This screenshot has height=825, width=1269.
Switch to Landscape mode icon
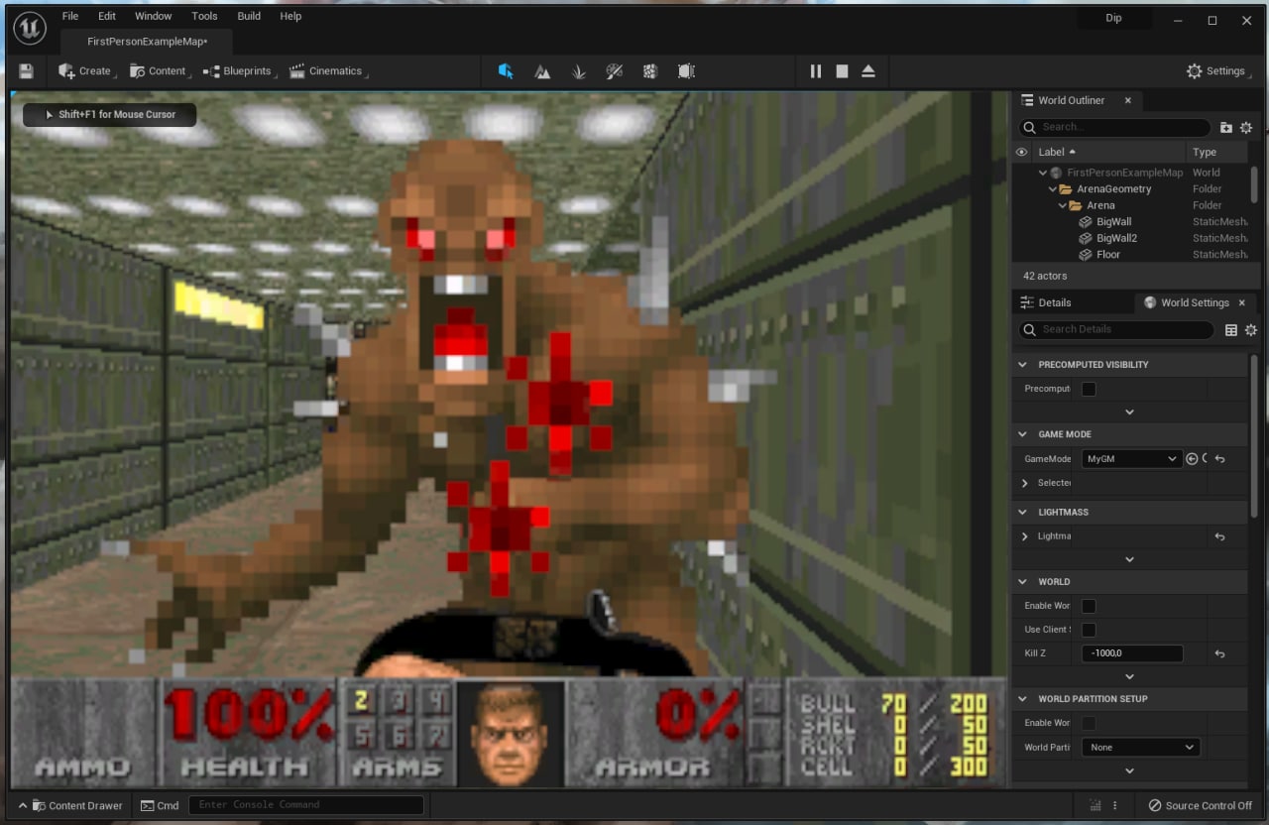542,71
